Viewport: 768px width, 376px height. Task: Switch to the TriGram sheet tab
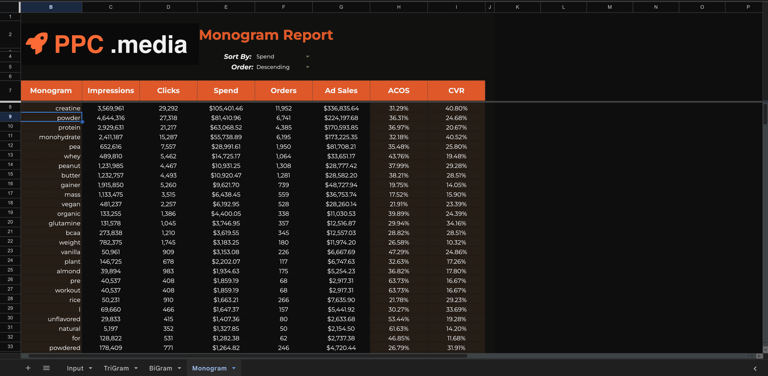tap(116, 368)
